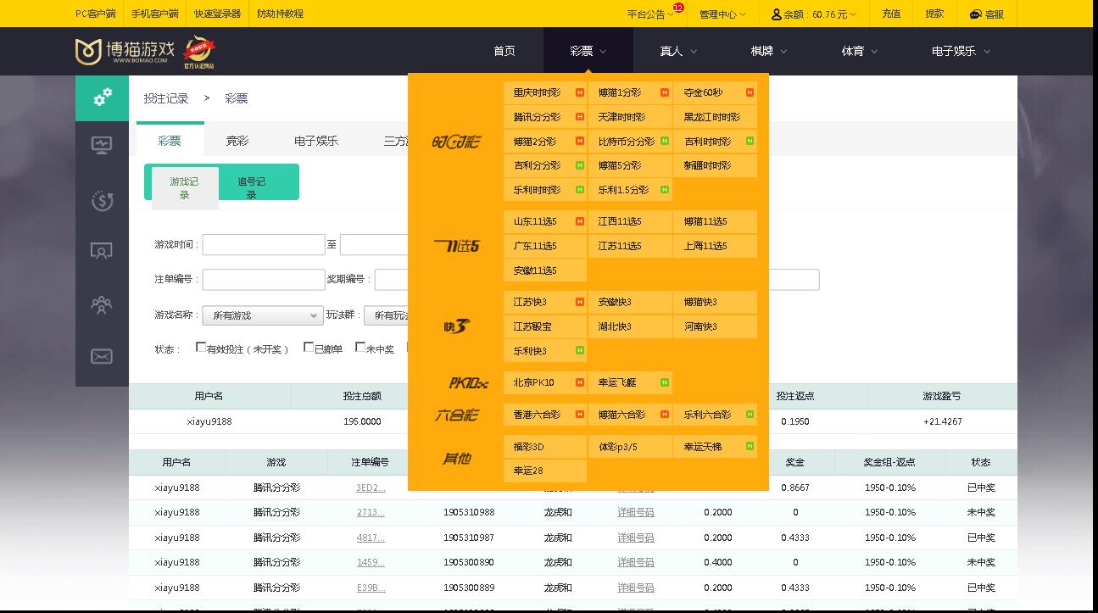Choose 福彩3D in the lottery menu
Screen dimensions: 1098x613
click(x=545, y=446)
